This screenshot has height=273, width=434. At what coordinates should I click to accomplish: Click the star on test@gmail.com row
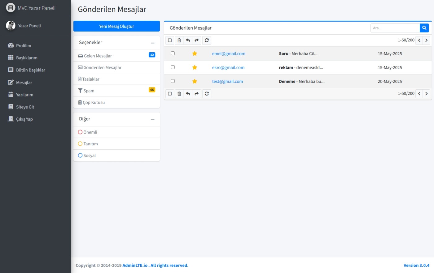195,81
